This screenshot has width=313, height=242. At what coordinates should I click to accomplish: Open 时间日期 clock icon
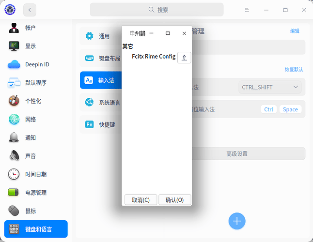(14, 174)
